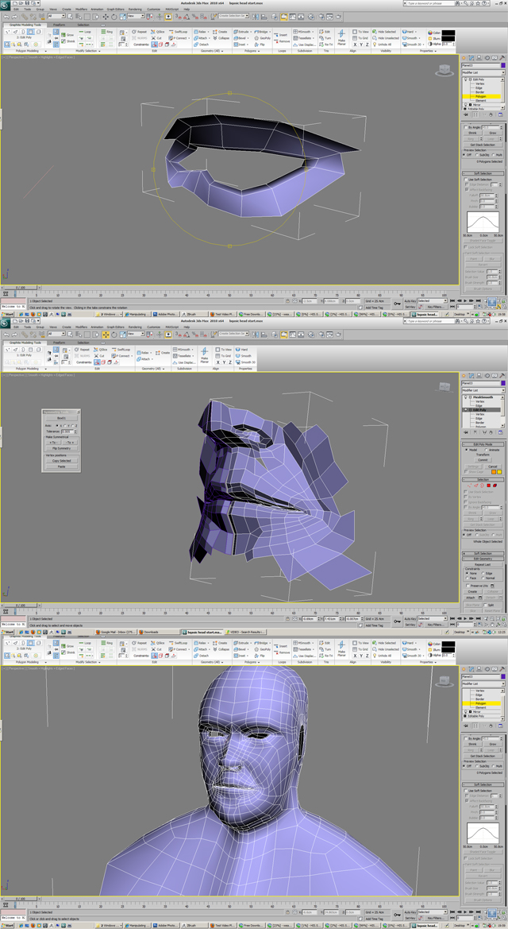Click Flip polygons icon in eye-socket model window
Screen dimensions: 508x929
pos(260,45)
